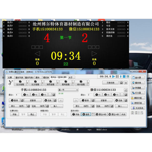Click ⑦开始 under 进攻计时

coord(76,114)
